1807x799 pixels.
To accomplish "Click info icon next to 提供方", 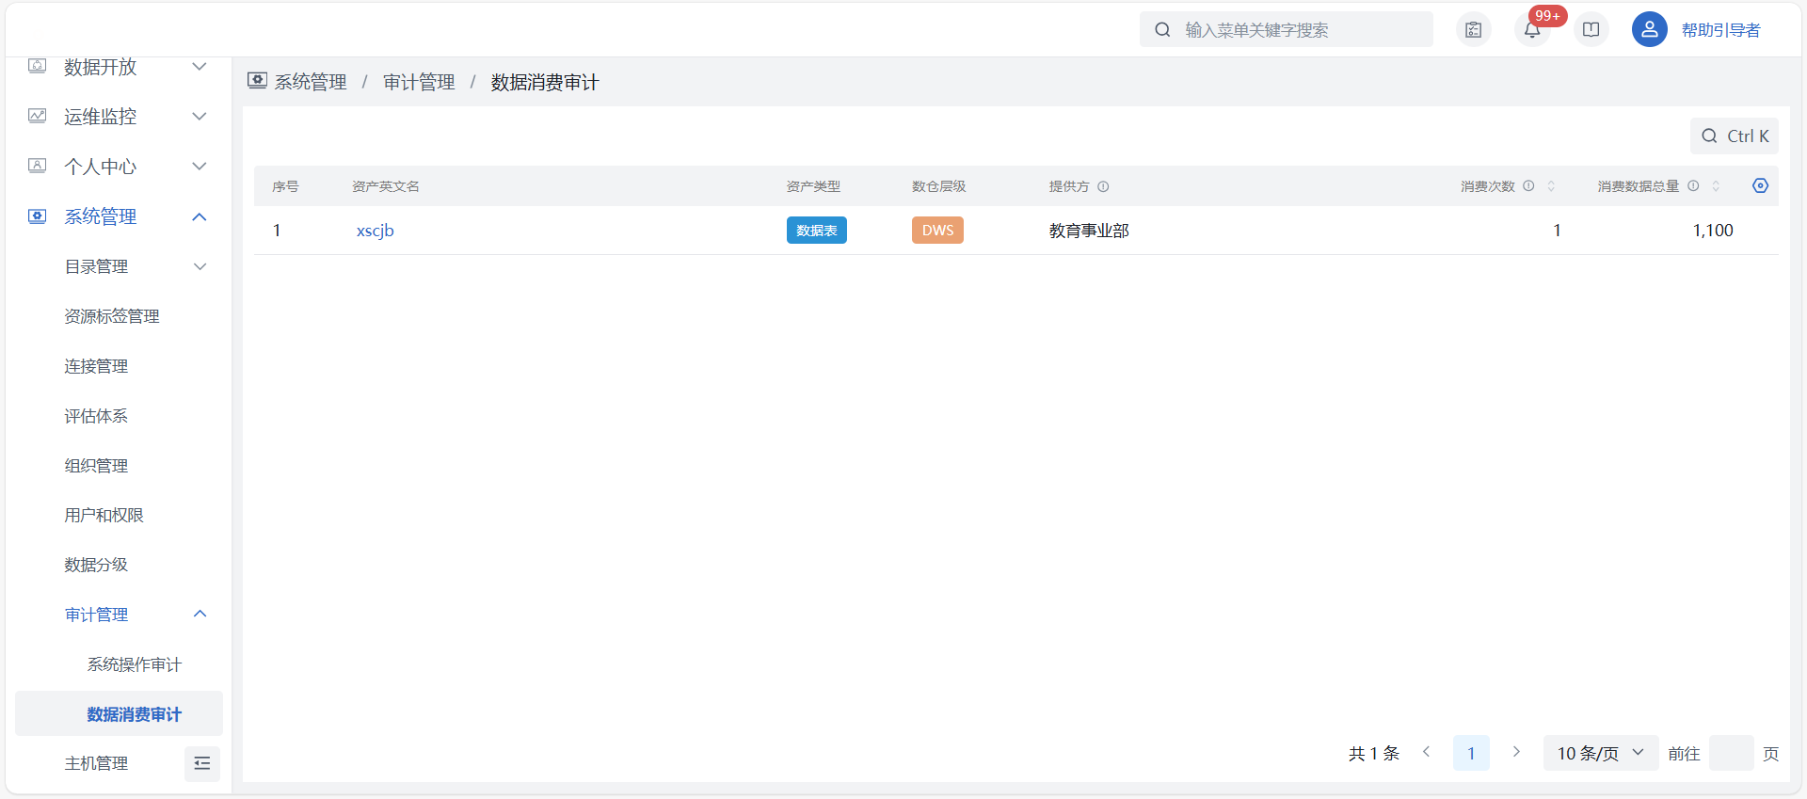I will (x=1103, y=186).
